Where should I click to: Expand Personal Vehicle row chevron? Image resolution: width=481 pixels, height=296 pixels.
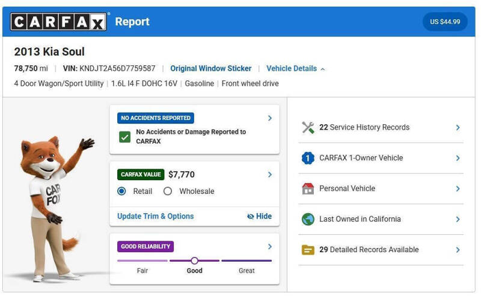(458, 189)
